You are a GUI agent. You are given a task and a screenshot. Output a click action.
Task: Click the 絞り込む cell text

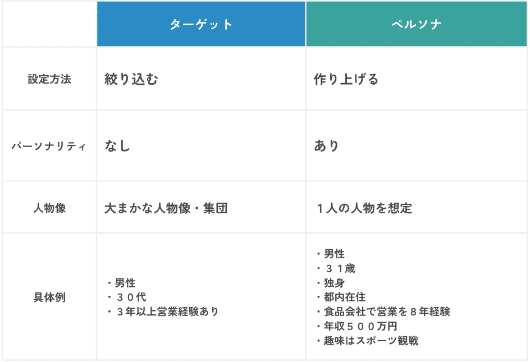tap(131, 79)
